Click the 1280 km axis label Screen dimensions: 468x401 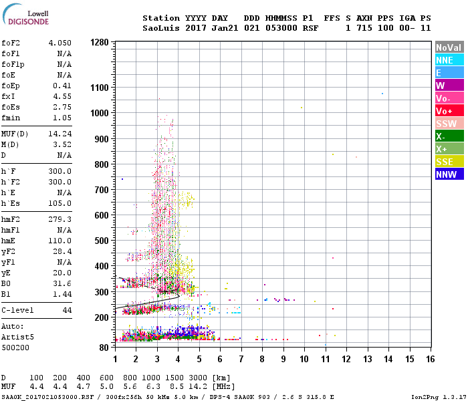tap(100, 42)
